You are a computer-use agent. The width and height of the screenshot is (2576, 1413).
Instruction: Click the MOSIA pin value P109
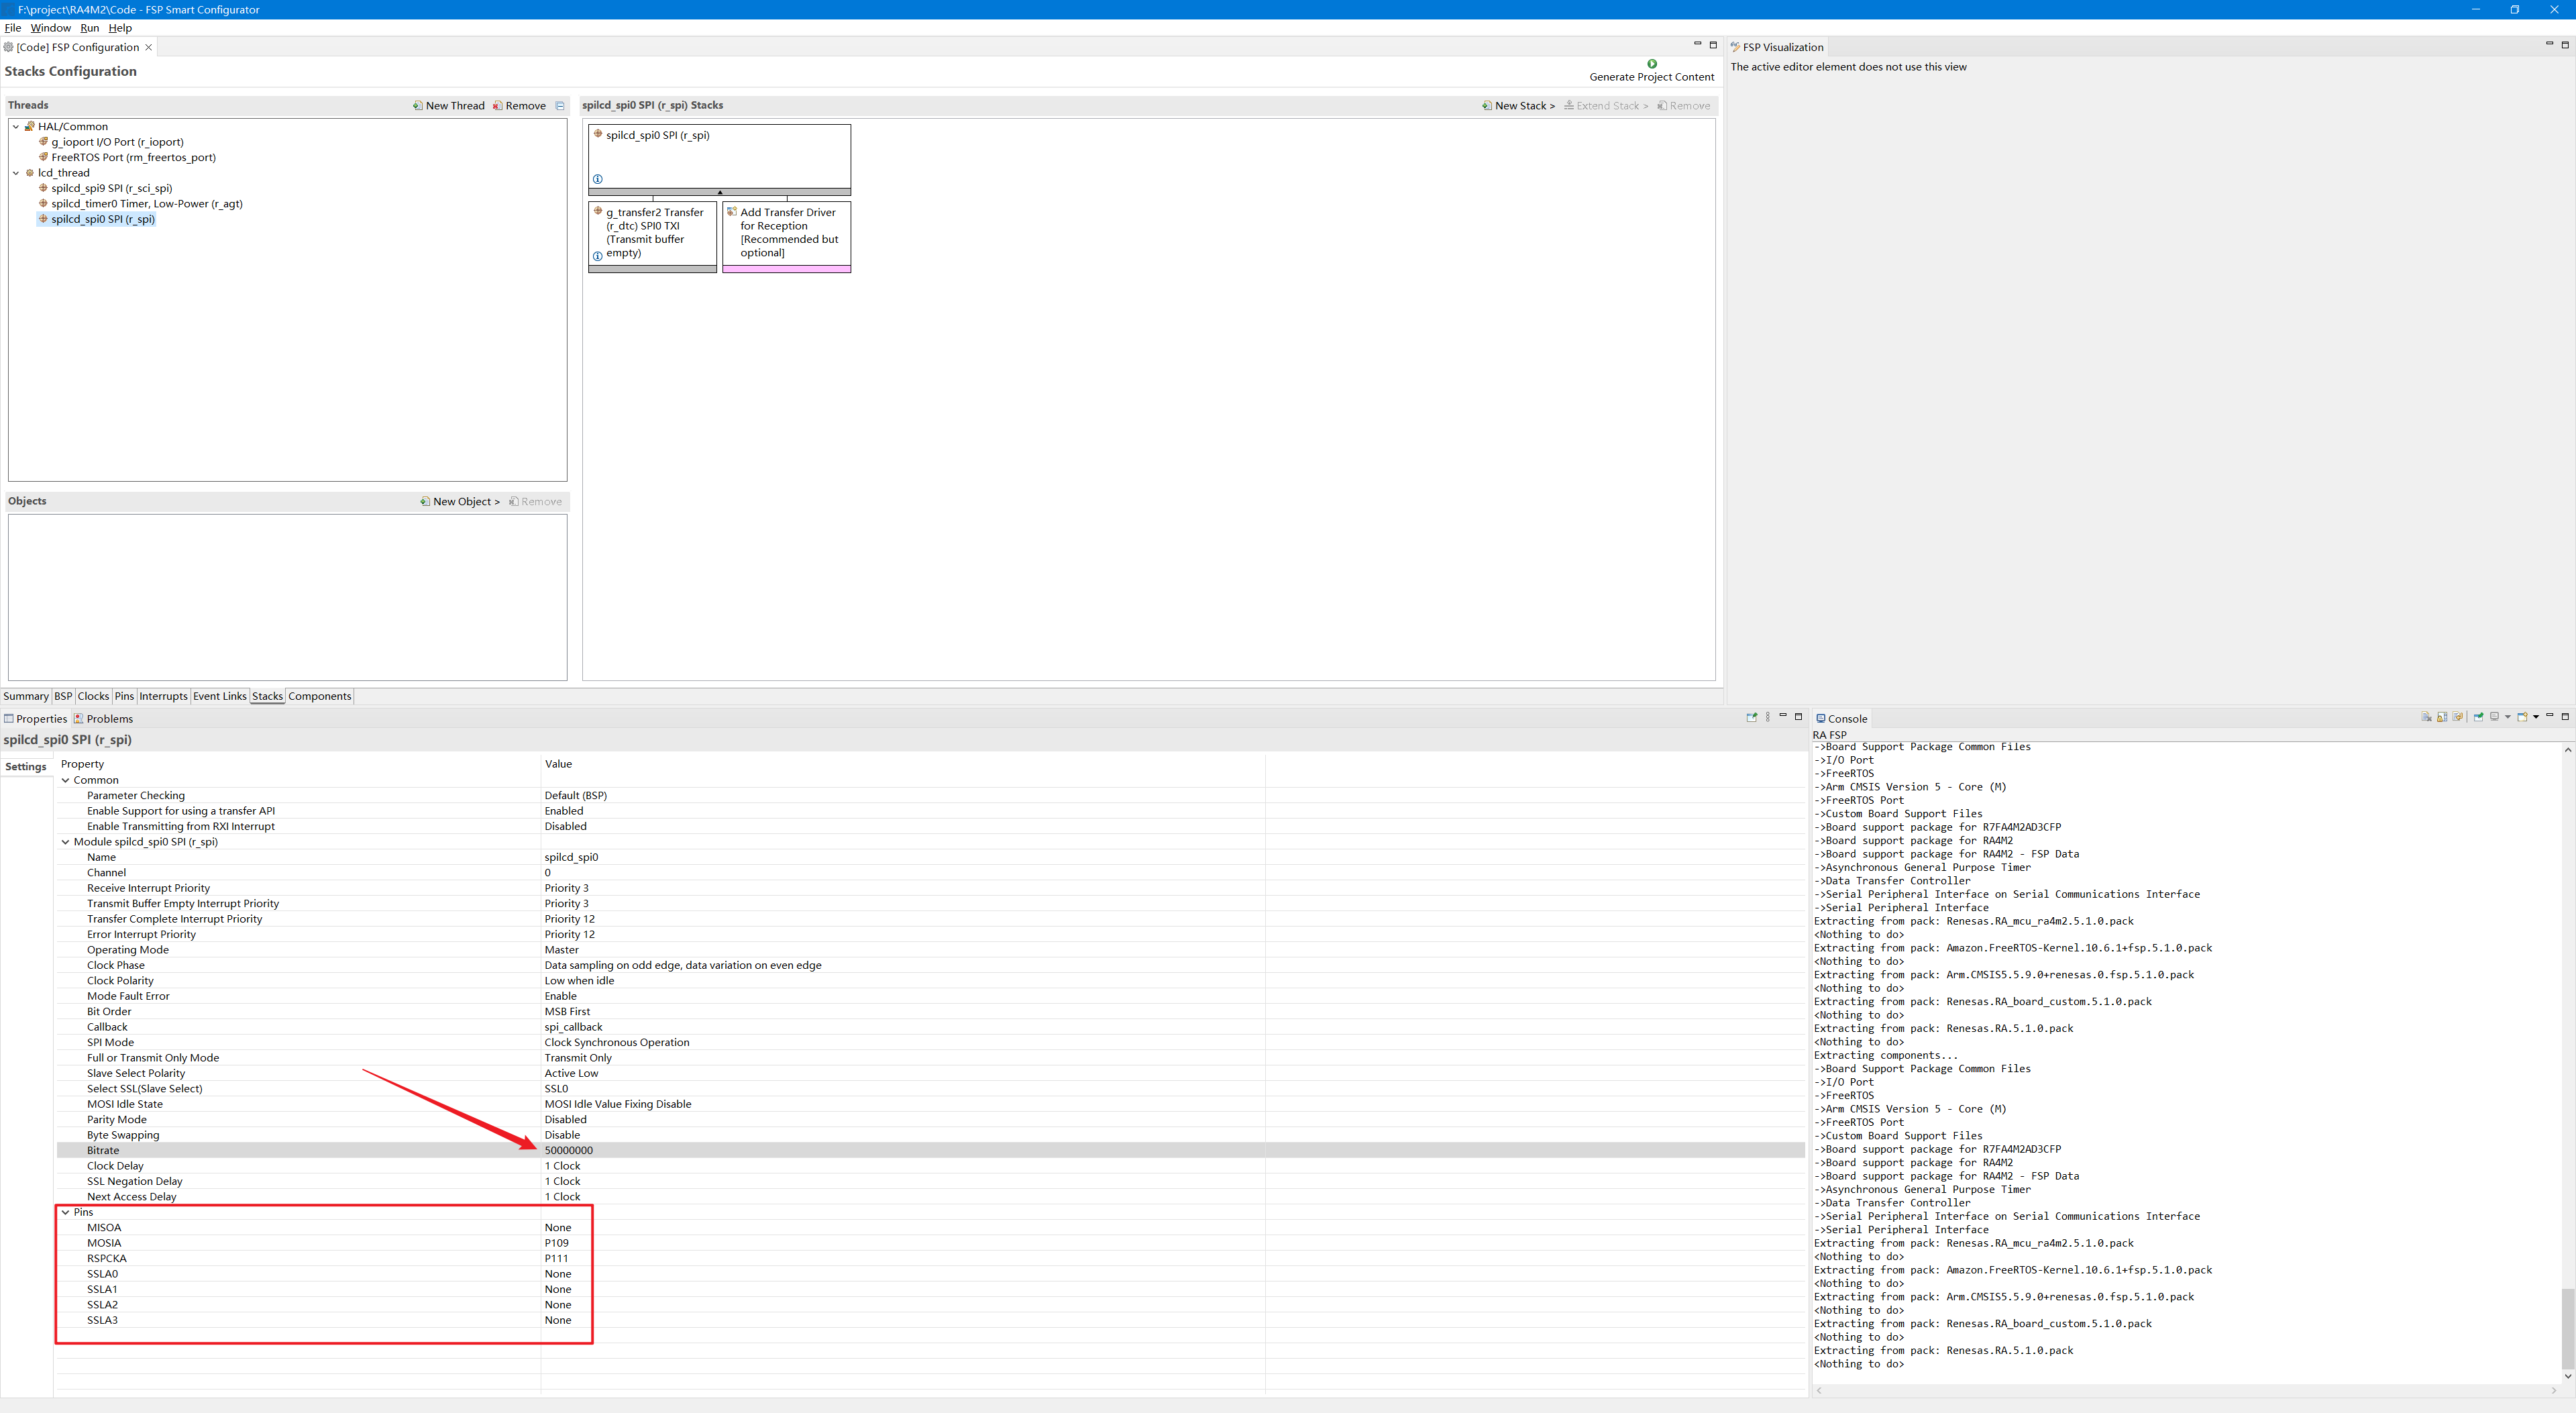click(x=557, y=1243)
